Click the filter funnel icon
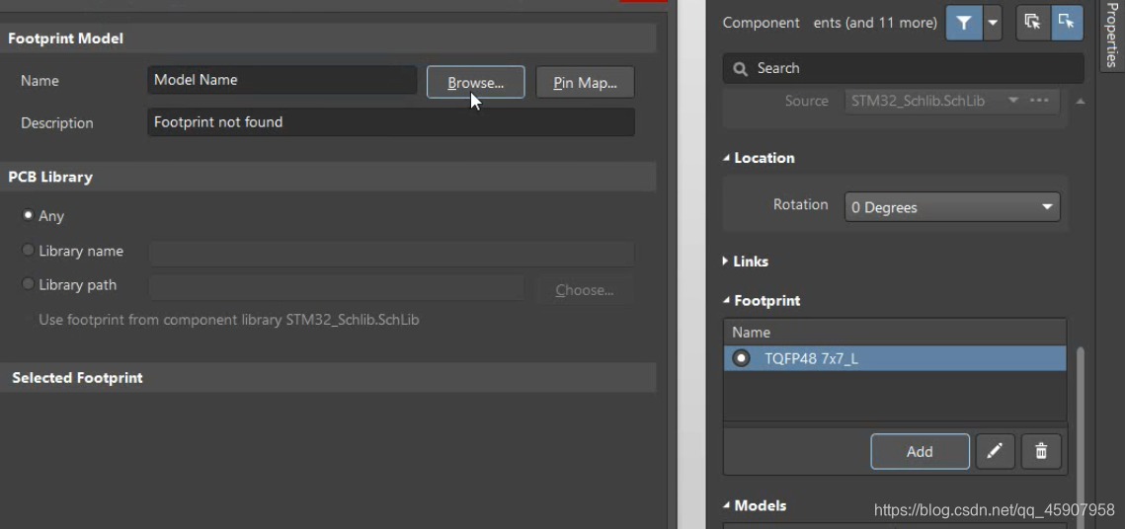1125x529 pixels. [x=963, y=23]
